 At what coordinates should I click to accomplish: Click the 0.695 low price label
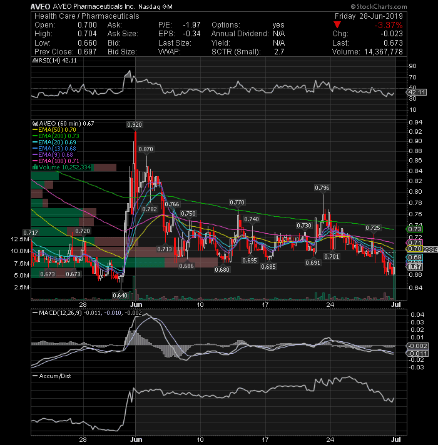coord(250,261)
